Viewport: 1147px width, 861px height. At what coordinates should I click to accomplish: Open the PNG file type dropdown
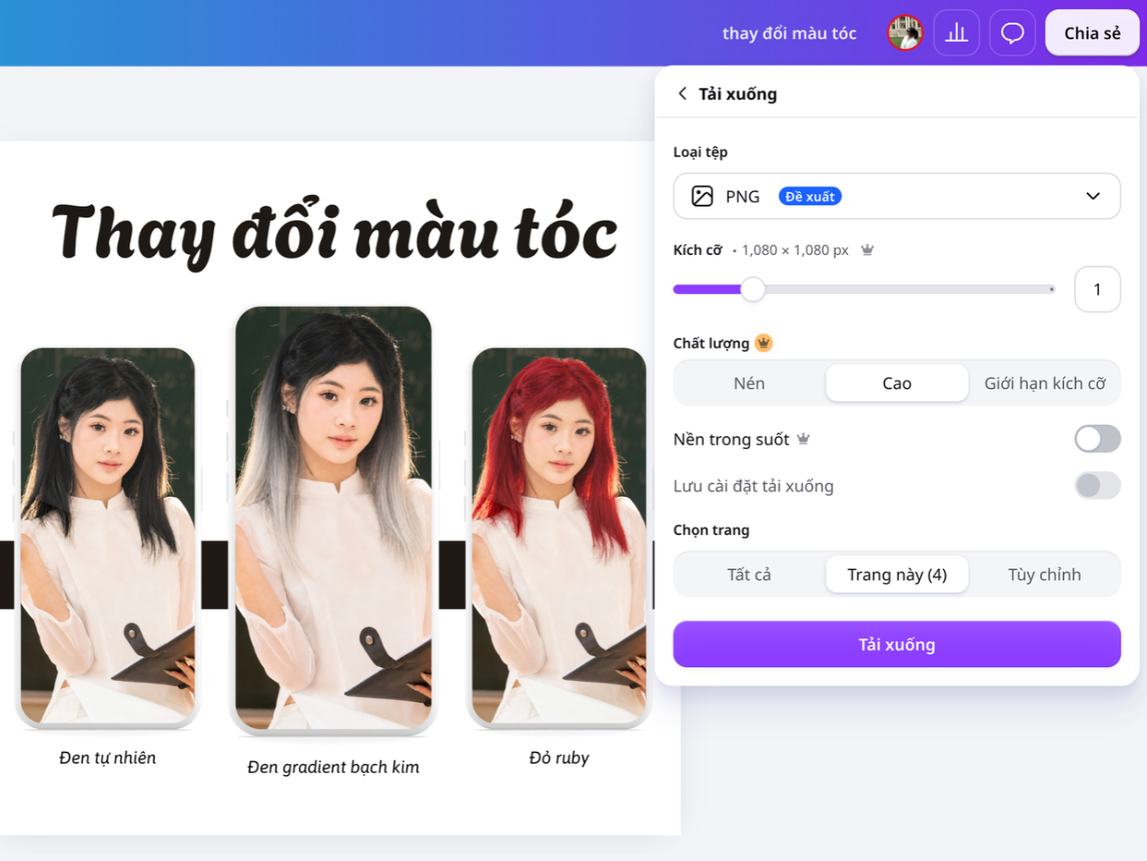click(897, 196)
